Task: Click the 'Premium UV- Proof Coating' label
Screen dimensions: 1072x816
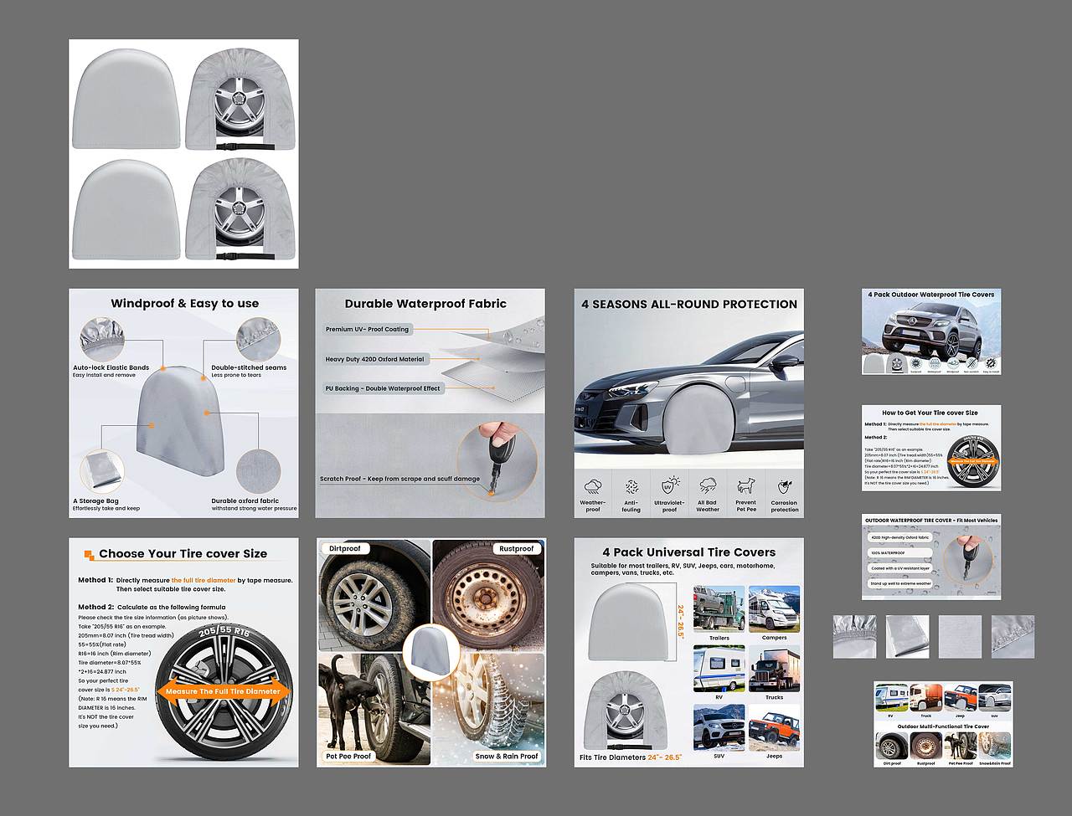Action: pyautogui.click(x=368, y=329)
